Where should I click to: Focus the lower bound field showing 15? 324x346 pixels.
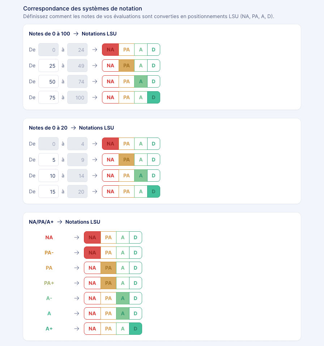coord(48,191)
